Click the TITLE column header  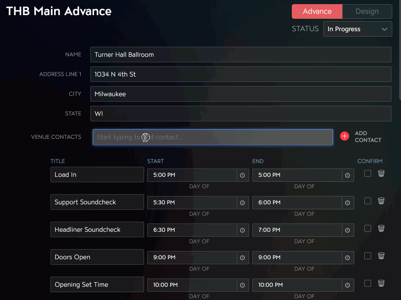(57, 161)
